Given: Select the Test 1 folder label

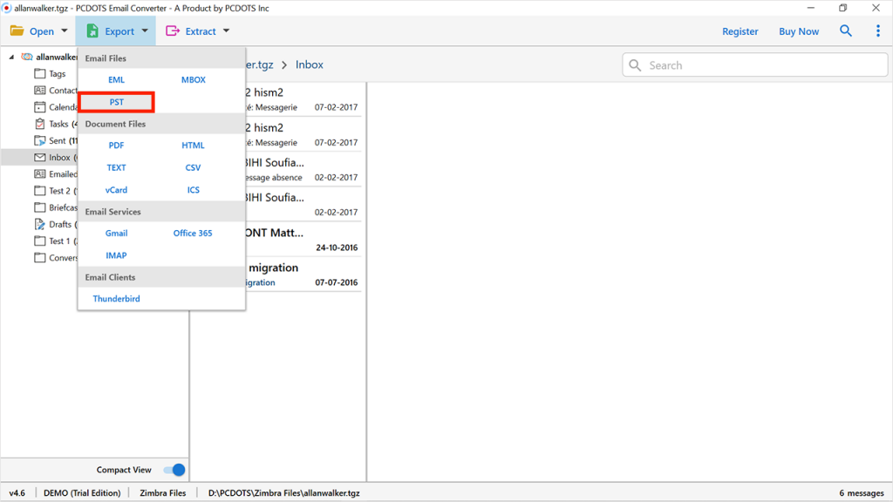Looking at the screenshot, I should (x=60, y=241).
